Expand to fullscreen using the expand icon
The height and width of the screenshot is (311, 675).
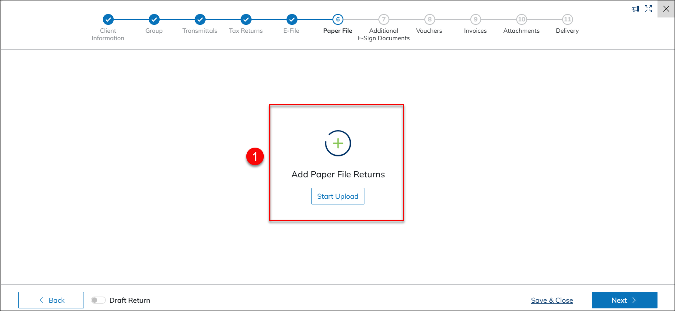coord(648,9)
